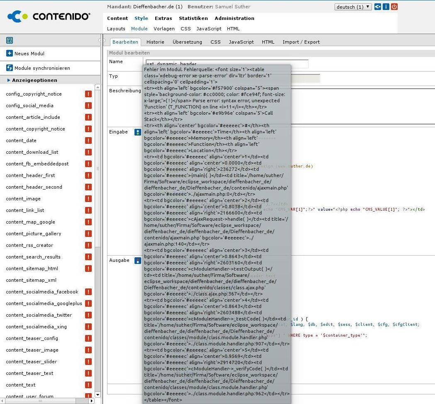Viewport: 435px width, 404px height.
Task: Click the panel layout icon above Neues Modul
Action: (x=10, y=40)
